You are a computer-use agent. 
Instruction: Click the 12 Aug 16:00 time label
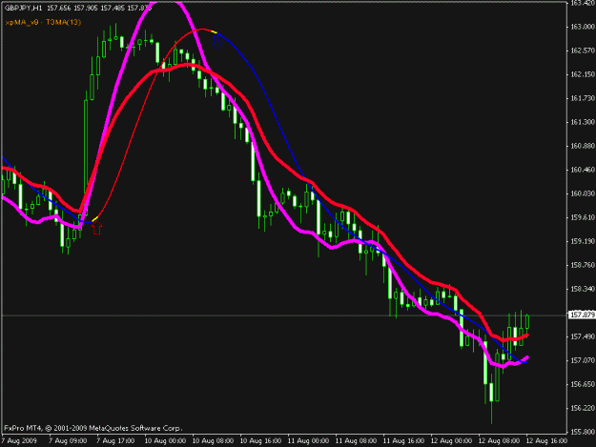(546, 441)
